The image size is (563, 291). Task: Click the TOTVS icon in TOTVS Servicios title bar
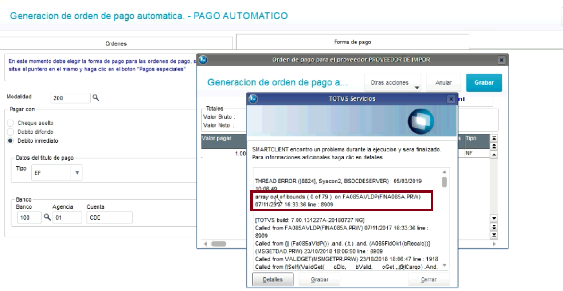tap(254, 99)
